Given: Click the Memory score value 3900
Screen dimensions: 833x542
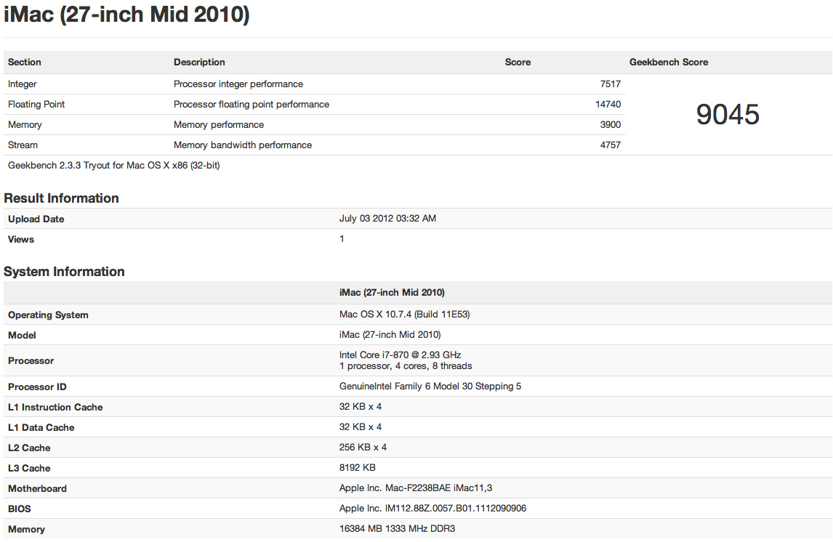Looking at the screenshot, I should click(x=611, y=124).
